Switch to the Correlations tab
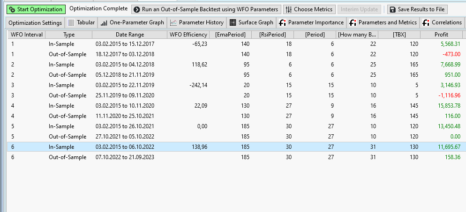 (441, 22)
